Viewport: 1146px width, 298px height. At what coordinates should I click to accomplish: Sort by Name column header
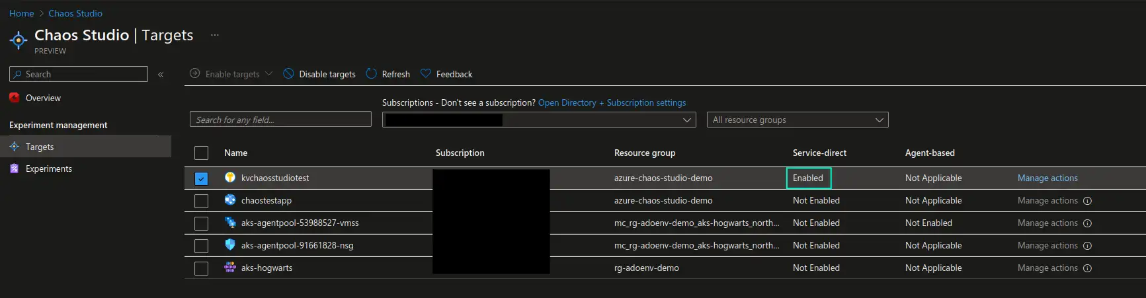pyautogui.click(x=235, y=153)
